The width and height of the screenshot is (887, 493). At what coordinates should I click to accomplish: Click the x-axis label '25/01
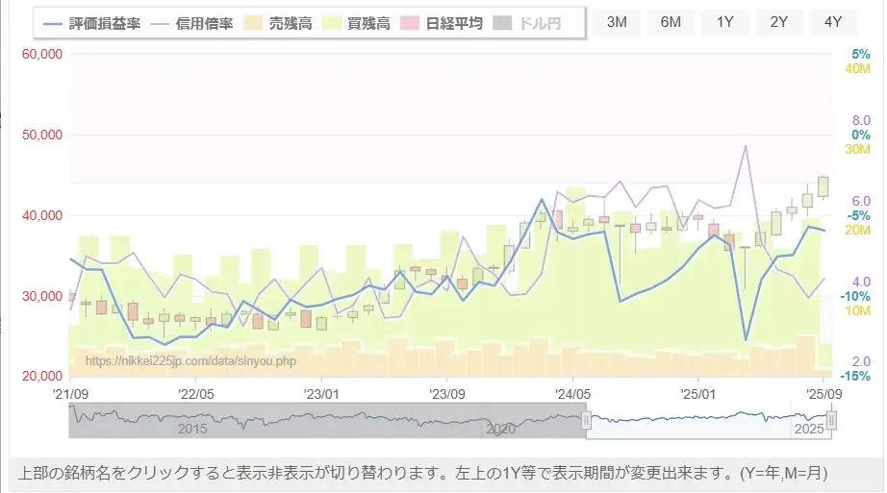pyautogui.click(x=698, y=394)
